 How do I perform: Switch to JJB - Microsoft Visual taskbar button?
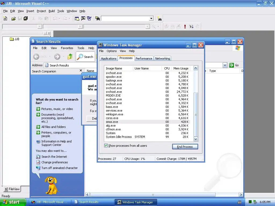tap(50, 202)
